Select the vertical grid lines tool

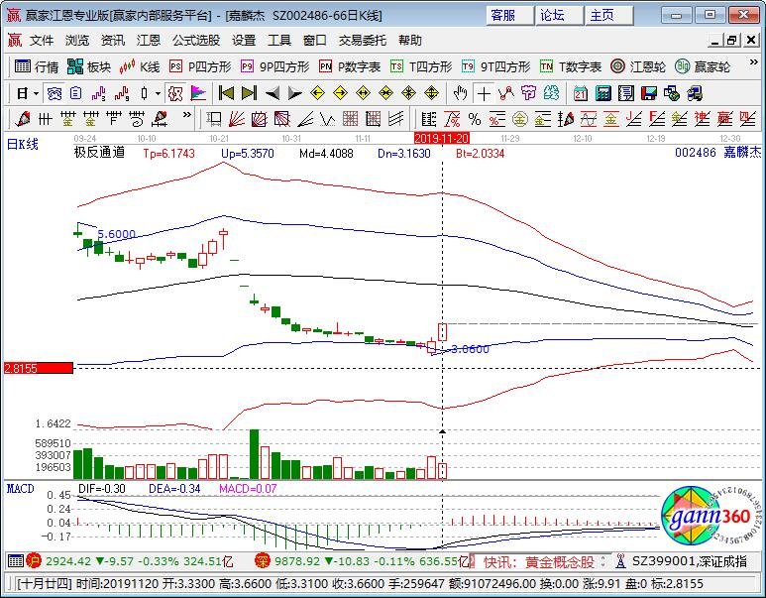pos(45,119)
